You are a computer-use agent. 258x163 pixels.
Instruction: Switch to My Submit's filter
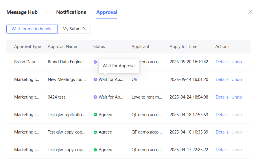tap(74, 29)
